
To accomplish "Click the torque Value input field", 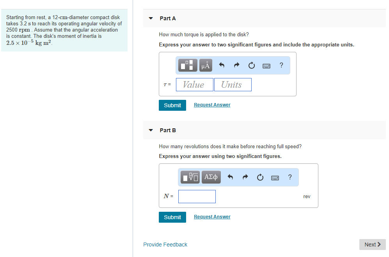I will tap(195, 85).
